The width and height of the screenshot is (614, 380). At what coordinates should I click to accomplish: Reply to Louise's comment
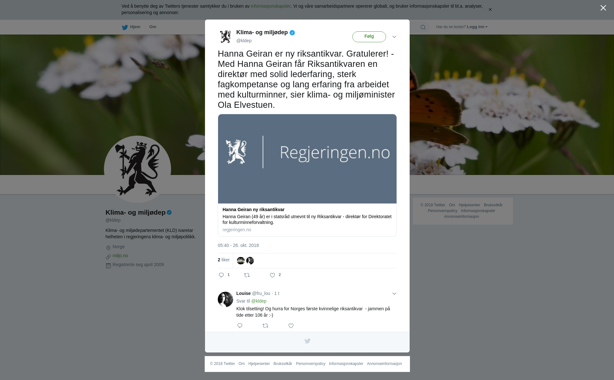click(x=240, y=326)
